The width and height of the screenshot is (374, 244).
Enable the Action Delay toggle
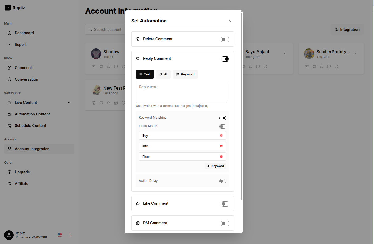point(223,181)
